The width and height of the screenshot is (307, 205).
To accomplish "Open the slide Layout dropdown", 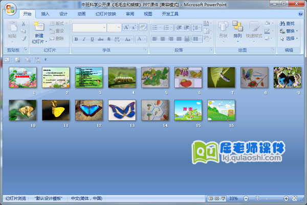I will (x=58, y=24).
